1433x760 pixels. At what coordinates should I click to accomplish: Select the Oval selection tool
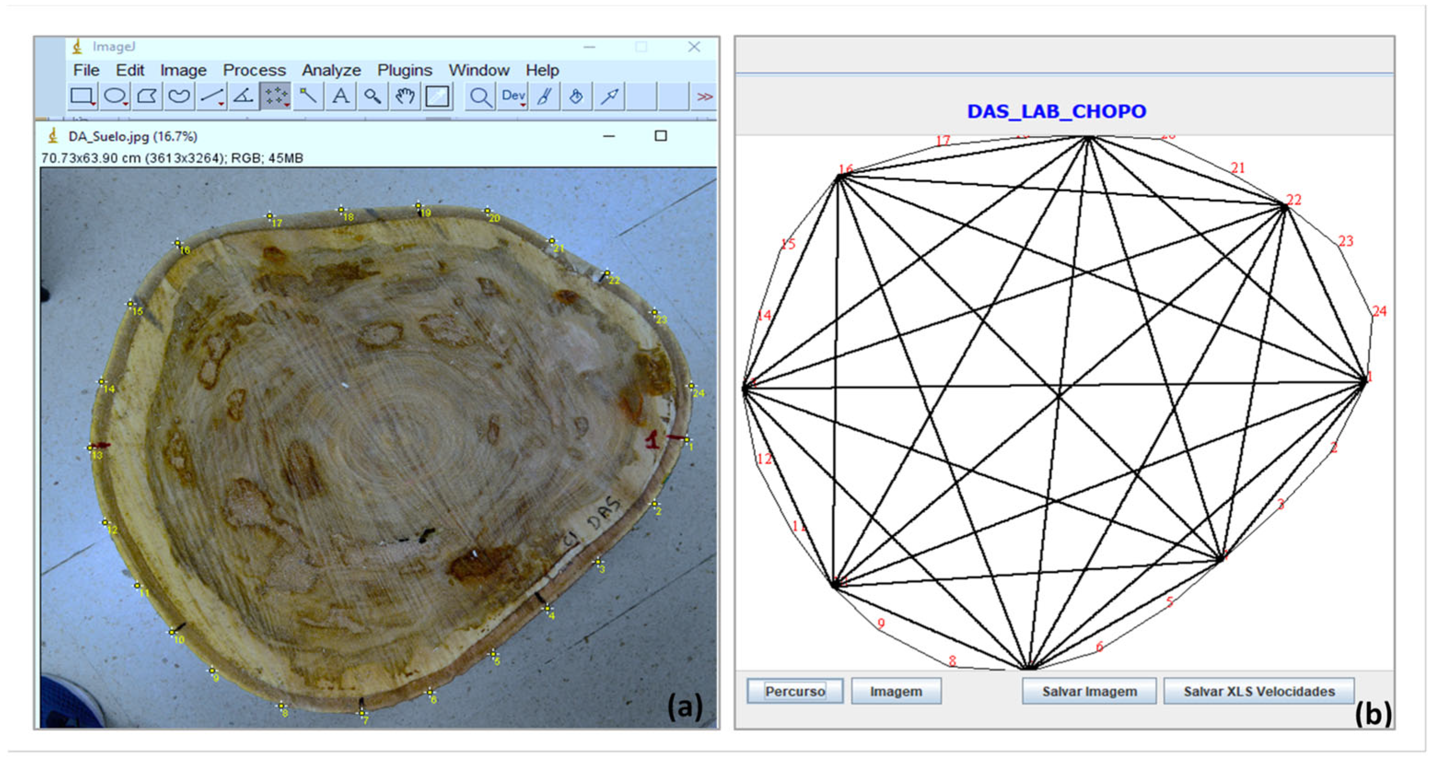[115, 96]
